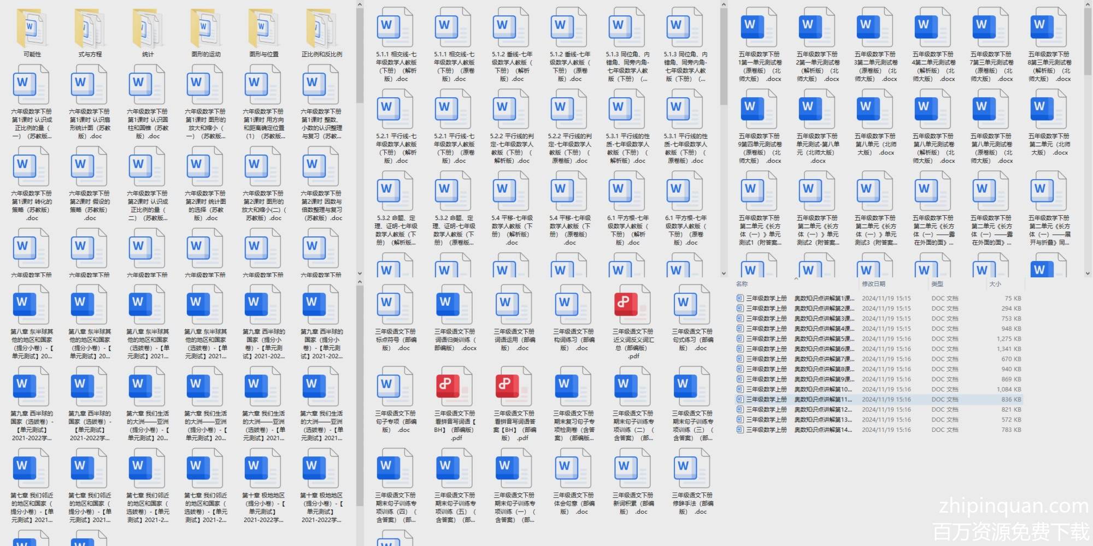Open the 正比例和反比例 folder
The width and height of the screenshot is (1093, 546).
pos(322,28)
